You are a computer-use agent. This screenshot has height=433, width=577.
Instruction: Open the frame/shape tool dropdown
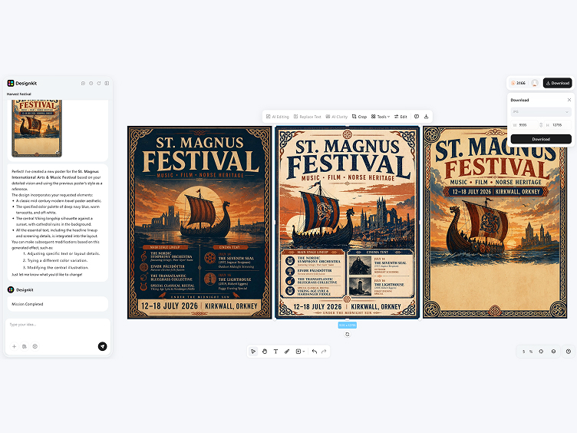300,352
